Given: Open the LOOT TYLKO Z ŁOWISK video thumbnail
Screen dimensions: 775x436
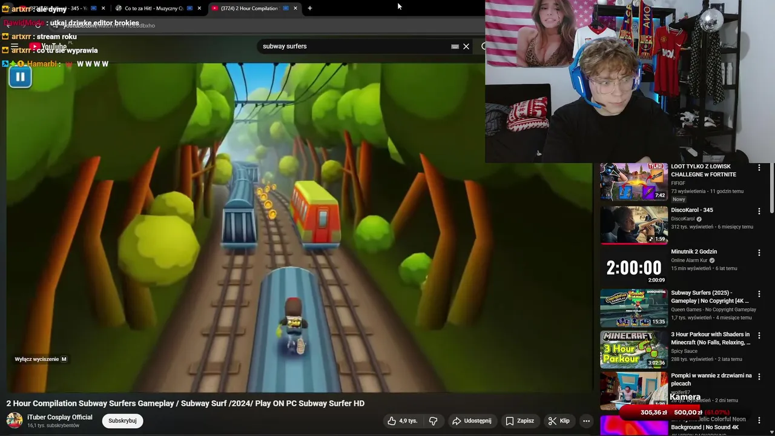Looking at the screenshot, I should pyautogui.click(x=634, y=182).
